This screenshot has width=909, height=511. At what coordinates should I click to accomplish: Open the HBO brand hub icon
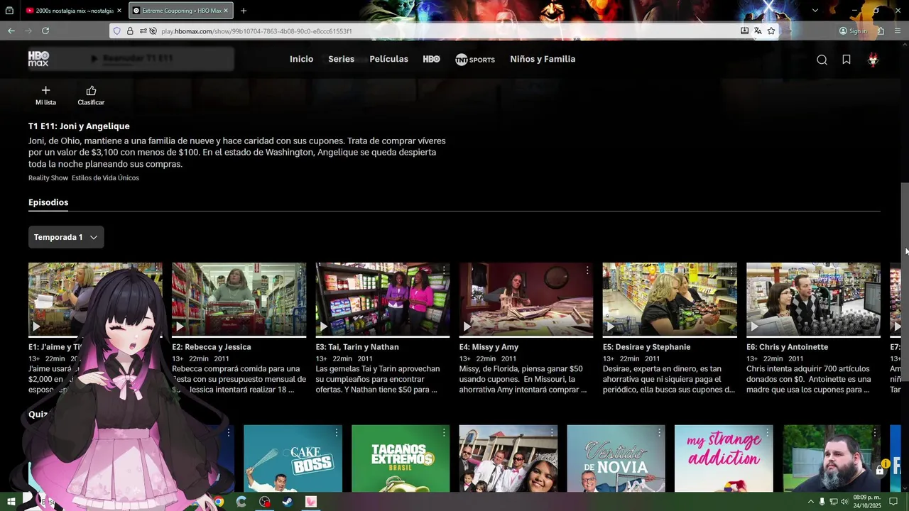point(431,59)
